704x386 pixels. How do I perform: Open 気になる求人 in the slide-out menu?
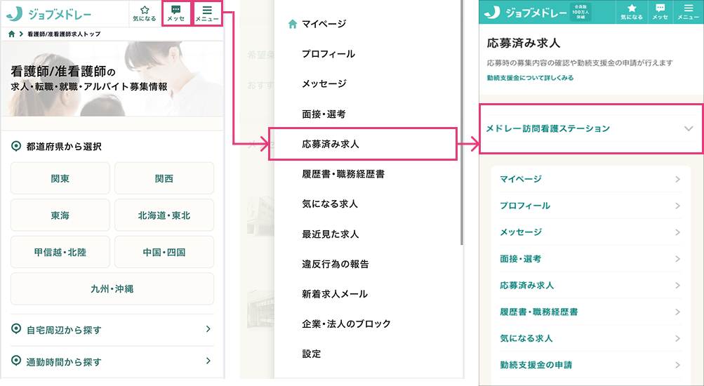point(330,204)
